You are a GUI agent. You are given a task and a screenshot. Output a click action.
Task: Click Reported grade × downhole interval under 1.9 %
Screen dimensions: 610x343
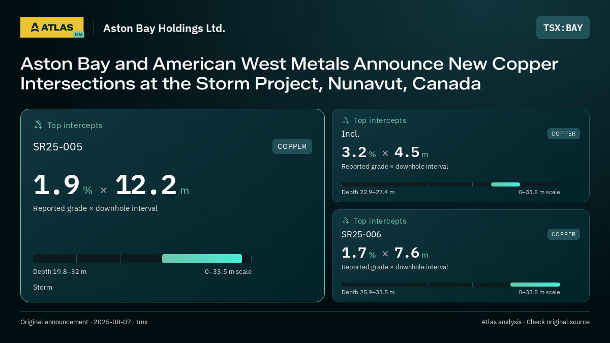pyautogui.click(x=95, y=208)
